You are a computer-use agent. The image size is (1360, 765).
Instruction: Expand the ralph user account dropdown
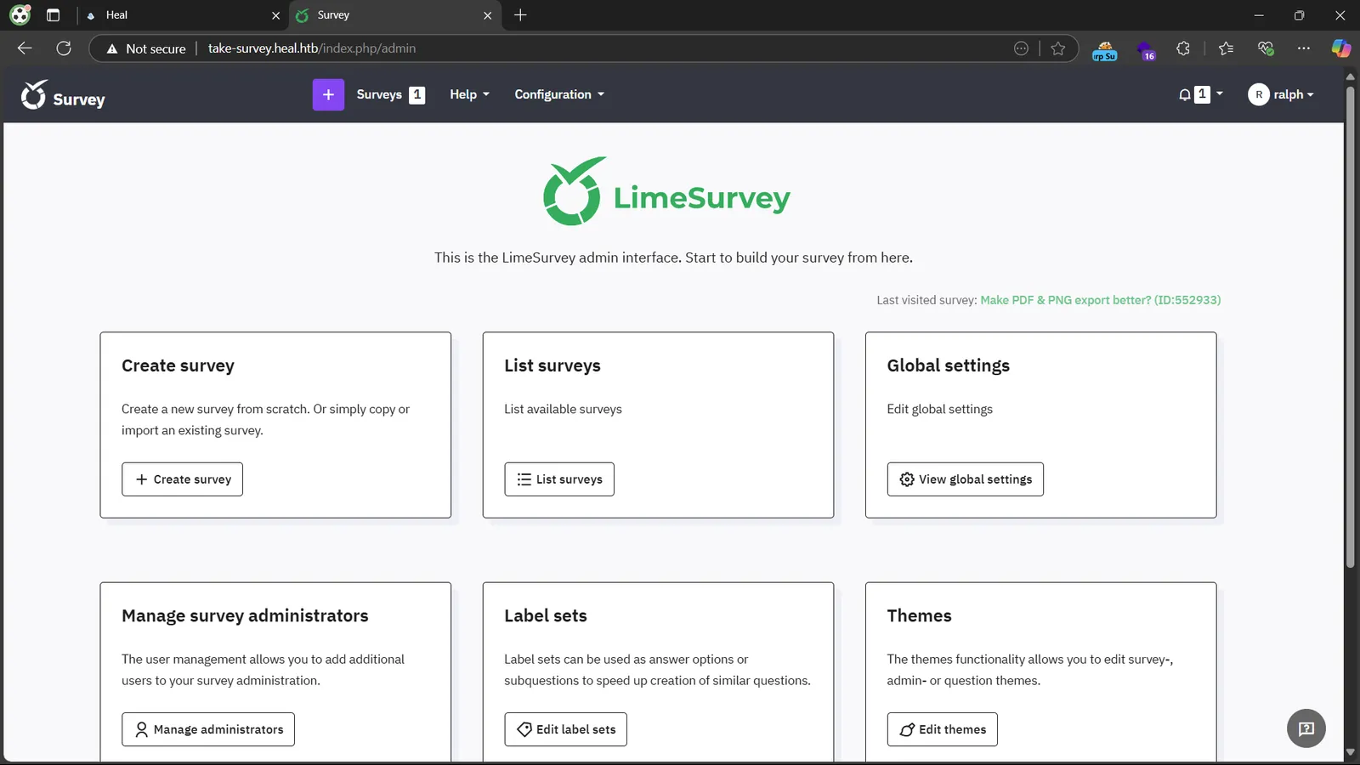(x=1281, y=94)
